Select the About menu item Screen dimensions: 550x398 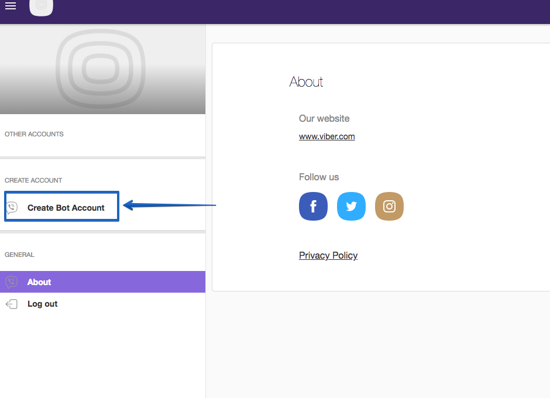pyautogui.click(x=103, y=282)
